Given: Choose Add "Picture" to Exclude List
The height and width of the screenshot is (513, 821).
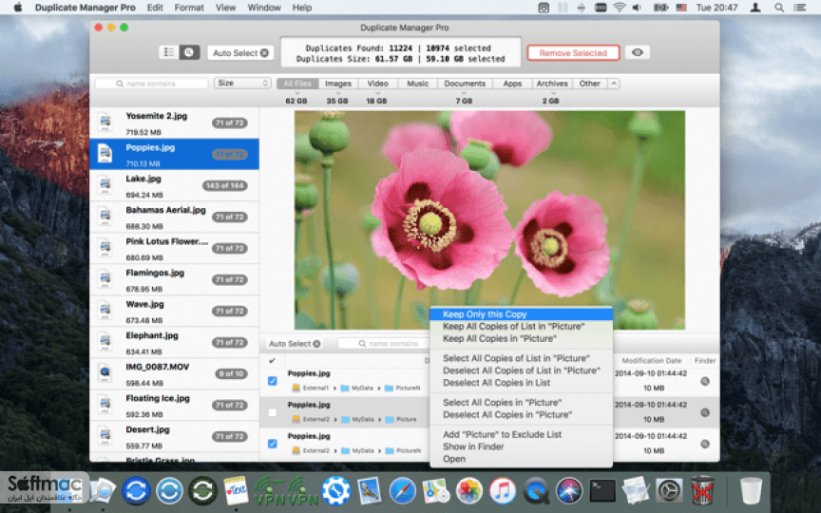Looking at the screenshot, I should click(521, 434).
